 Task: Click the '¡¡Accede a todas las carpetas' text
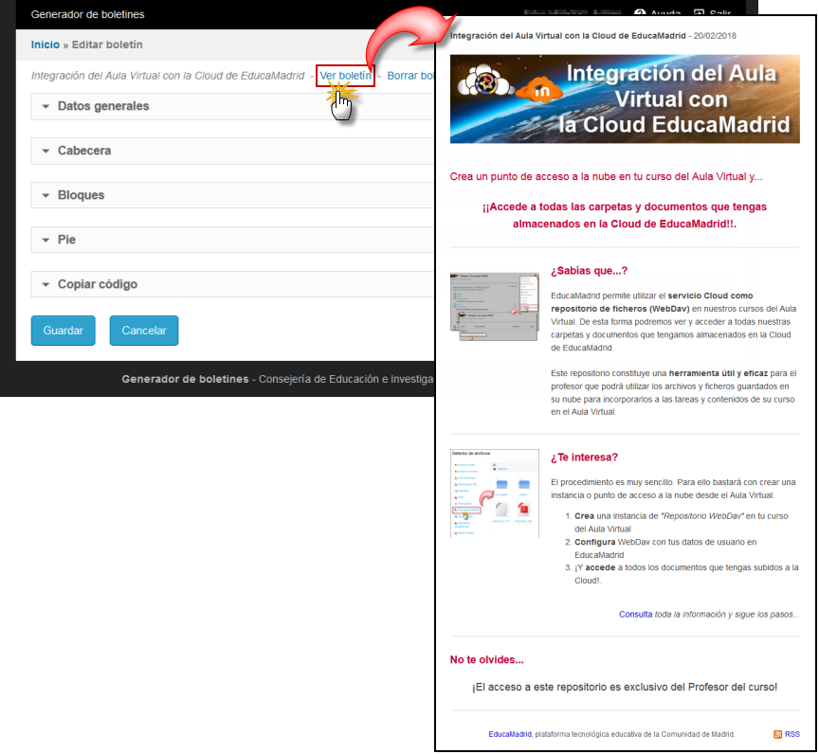tap(625, 216)
